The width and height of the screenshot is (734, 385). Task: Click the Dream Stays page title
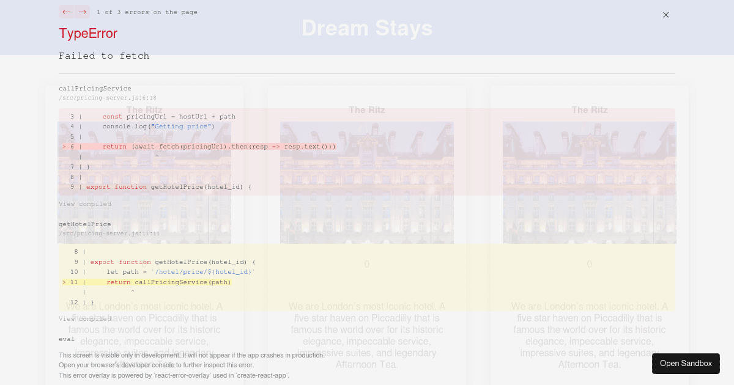(367, 28)
